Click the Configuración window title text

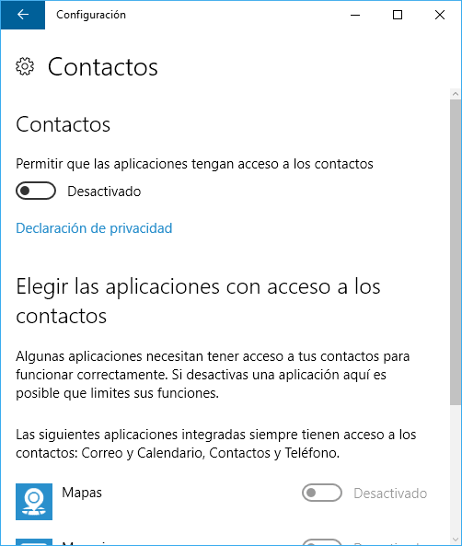tap(91, 15)
